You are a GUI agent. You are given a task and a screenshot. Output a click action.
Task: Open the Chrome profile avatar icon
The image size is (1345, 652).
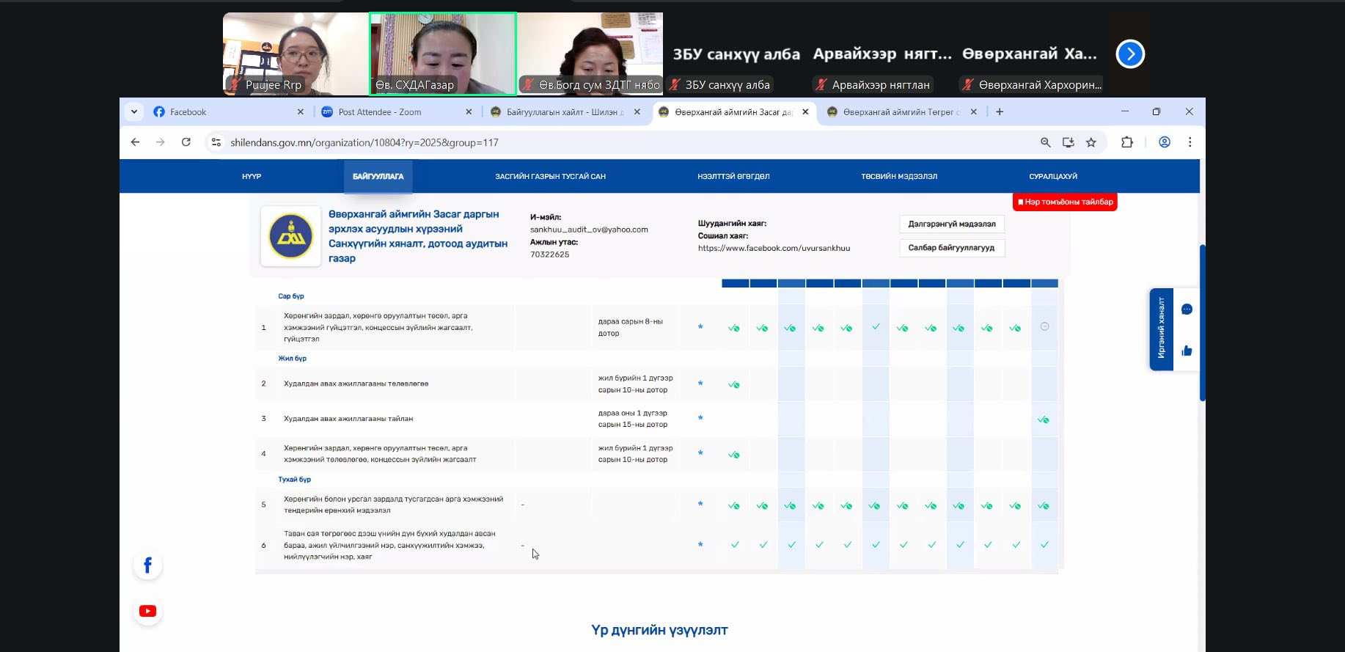click(1164, 142)
